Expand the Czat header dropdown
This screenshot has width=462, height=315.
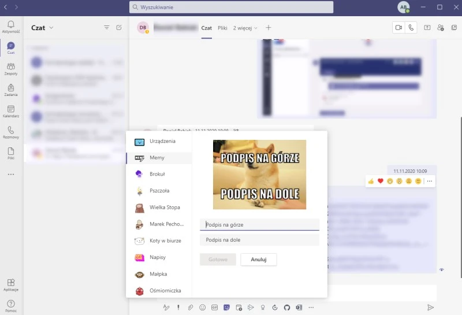point(51,28)
